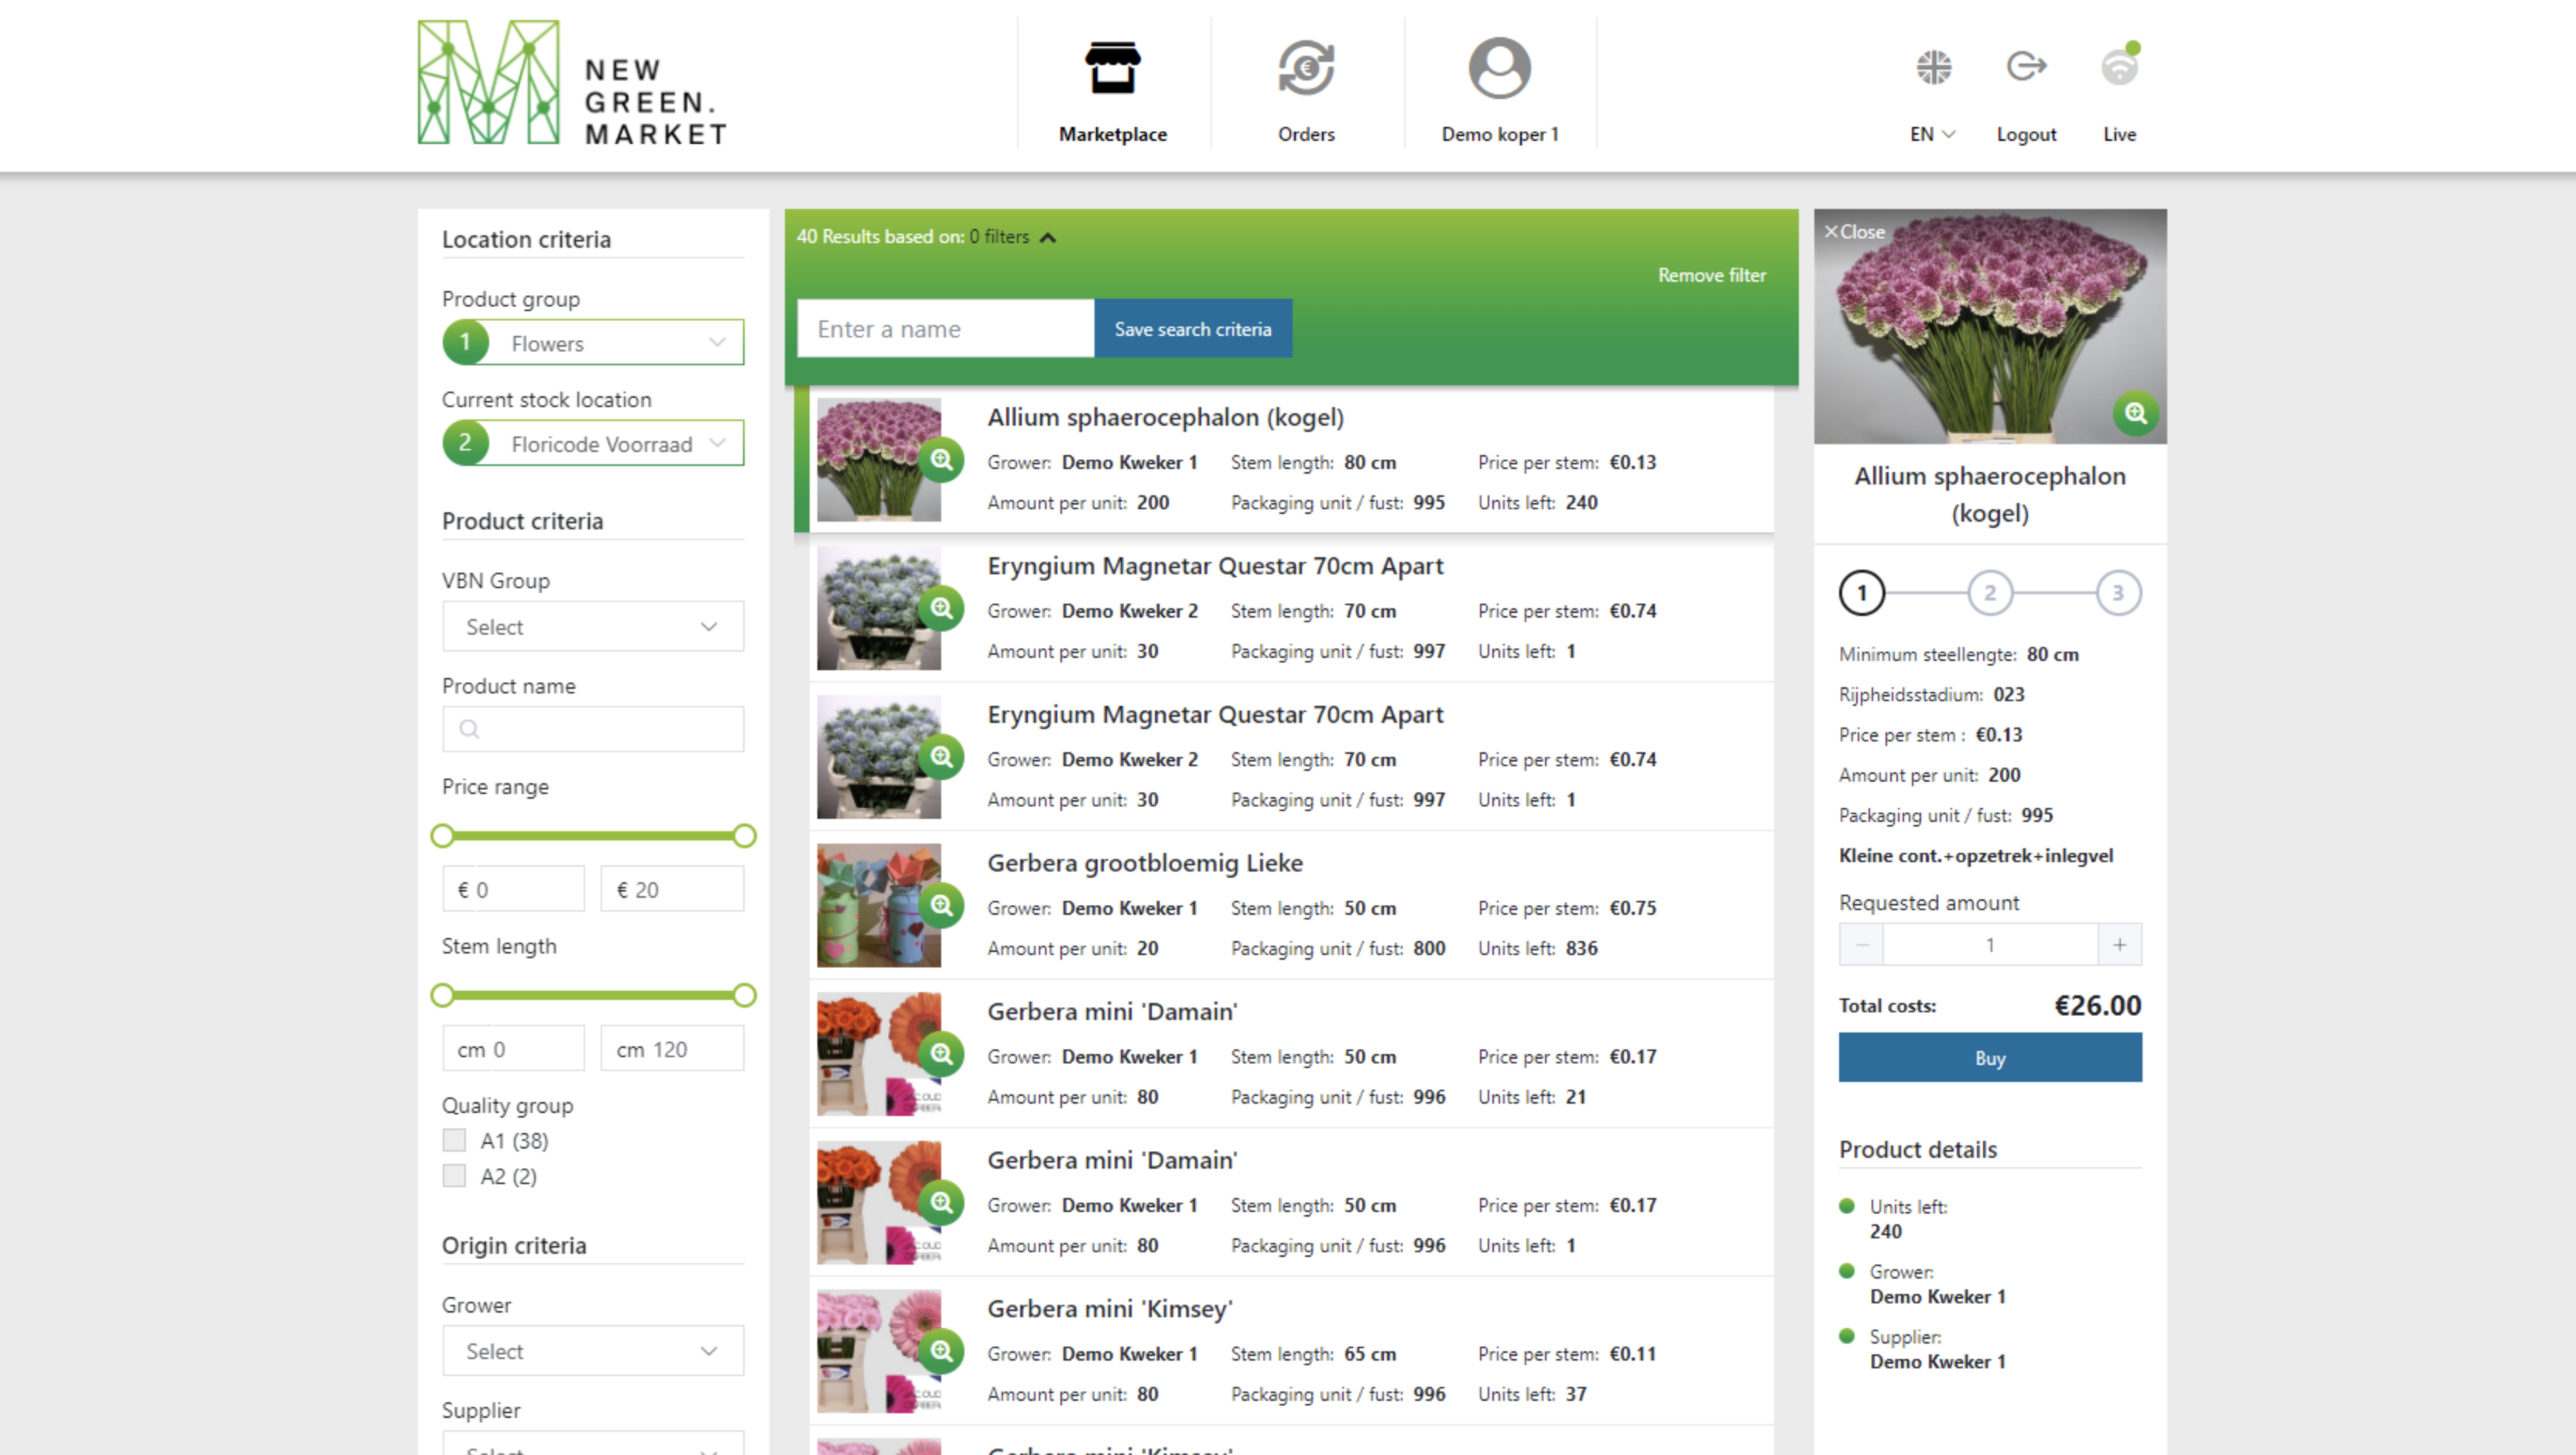Open the Orders euro-refresh icon
Screen dimensions: 2576x1455
pyautogui.click(x=1305, y=68)
